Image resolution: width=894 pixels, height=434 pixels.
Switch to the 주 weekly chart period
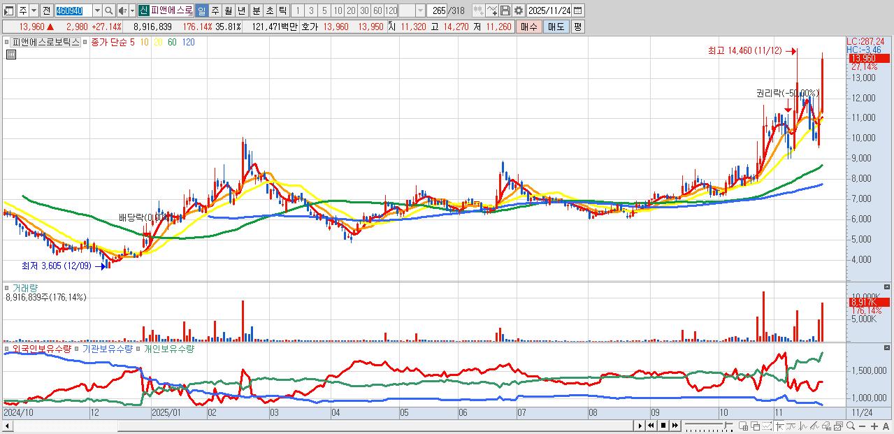tap(215, 10)
